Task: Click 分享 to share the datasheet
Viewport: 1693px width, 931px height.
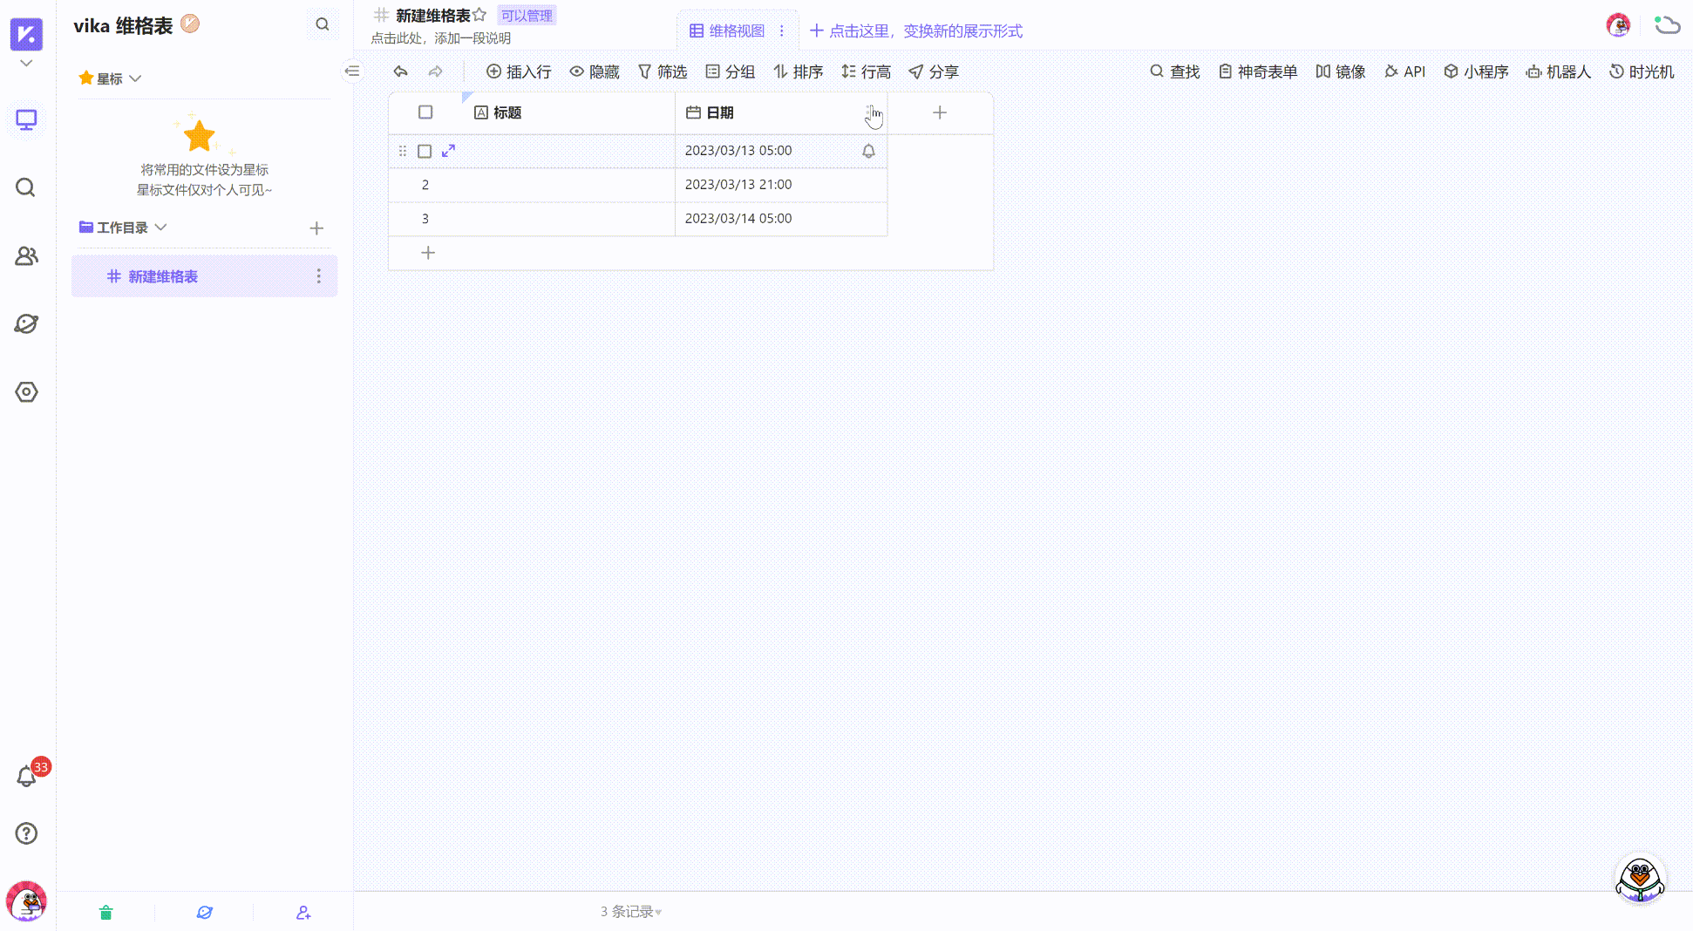Action: 934,71
